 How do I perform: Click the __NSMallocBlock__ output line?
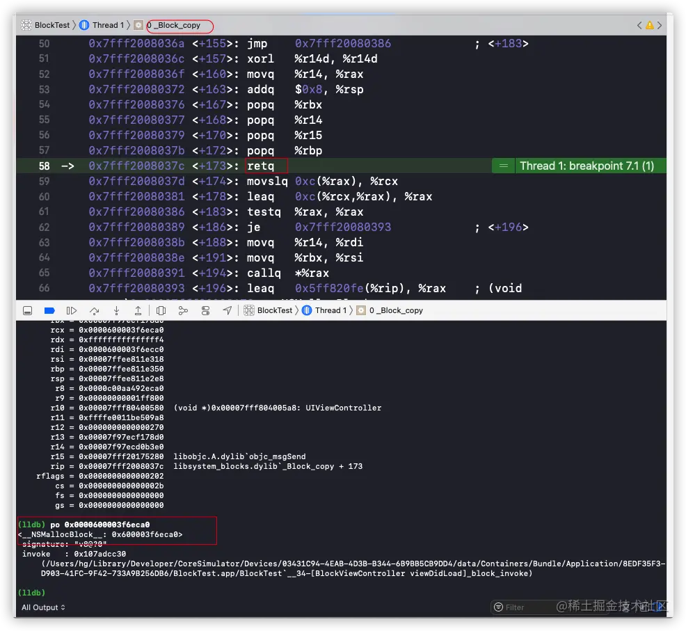tap(101, 535)
